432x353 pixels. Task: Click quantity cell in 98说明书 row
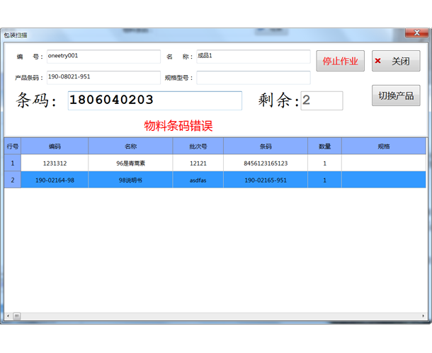pos(324,180)
